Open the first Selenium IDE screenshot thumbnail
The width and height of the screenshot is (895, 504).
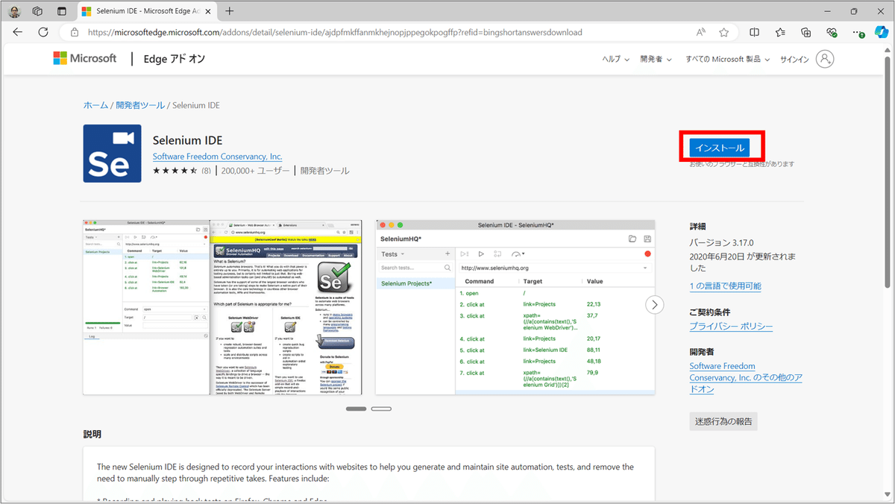click(222, 307)
